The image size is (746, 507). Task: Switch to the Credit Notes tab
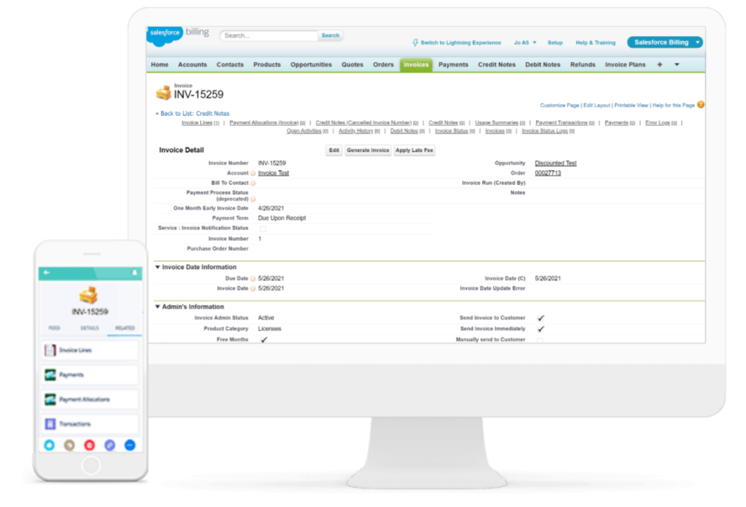[x=496, y=64]
